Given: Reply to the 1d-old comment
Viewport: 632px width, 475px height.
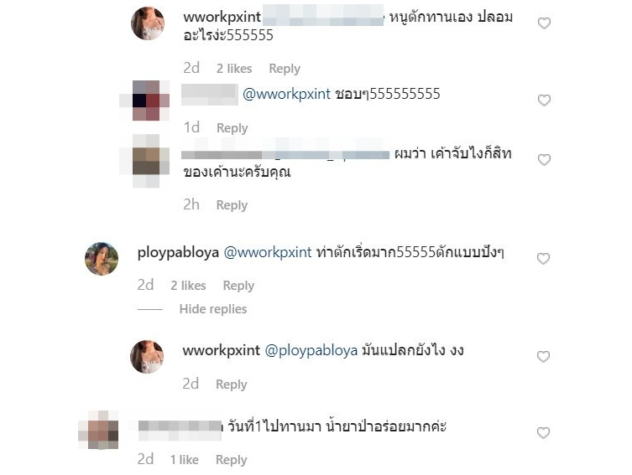Looking at the screenshot, I should (x=232, y=128).
